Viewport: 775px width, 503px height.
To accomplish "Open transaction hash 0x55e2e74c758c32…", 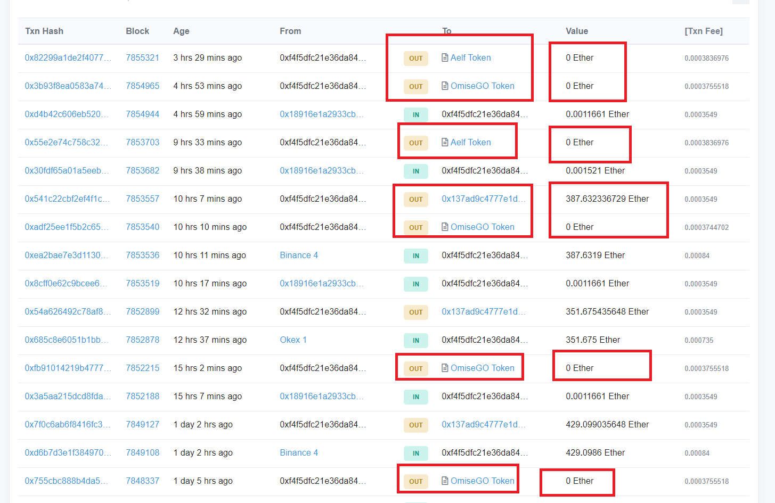I will coord(67,142).
